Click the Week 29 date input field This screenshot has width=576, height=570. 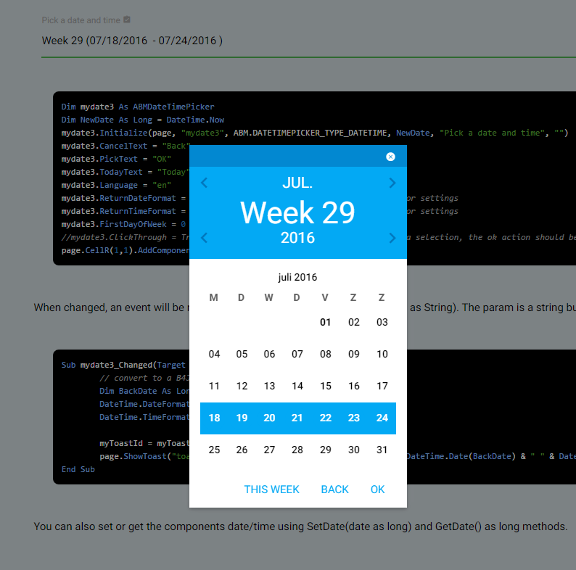308,41
